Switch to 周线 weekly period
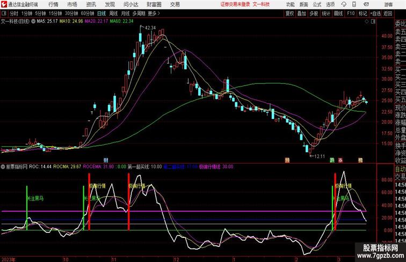This screenshot has width=406, height=262. (x=113, y=13)
